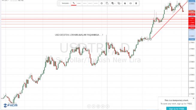The width and height of the screenshot is (196, 110).
Task: Close the temporary chart popup
Action: click(193, 98)
